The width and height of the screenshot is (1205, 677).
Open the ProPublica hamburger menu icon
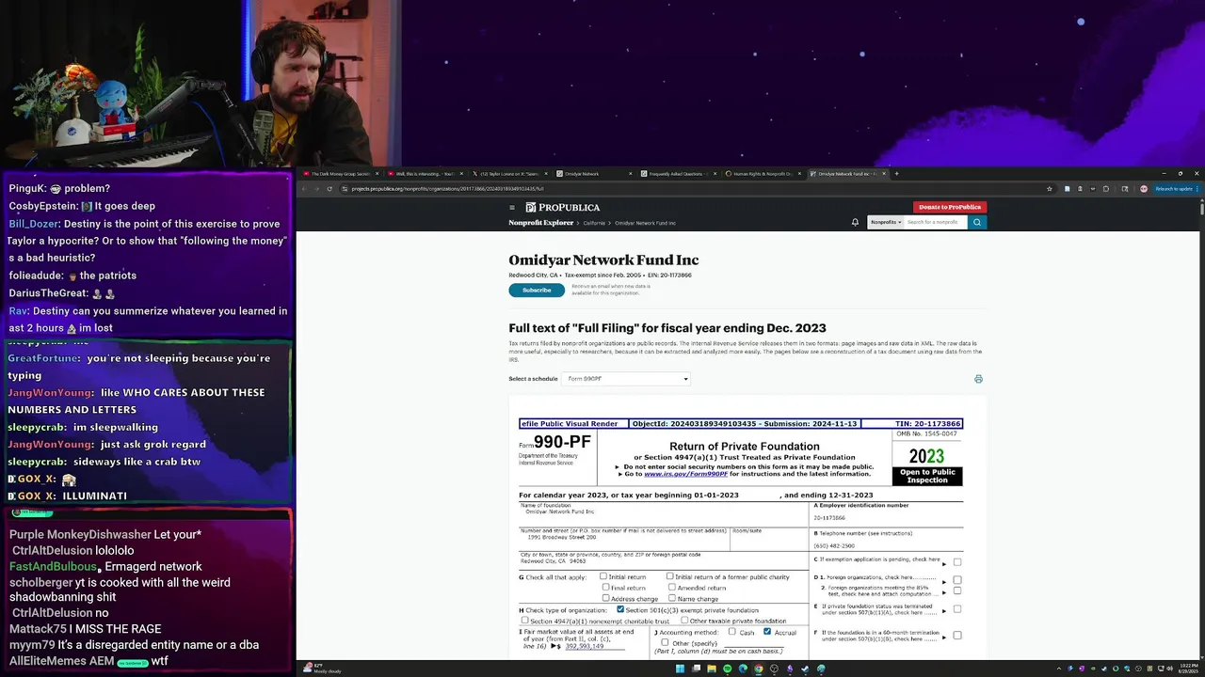tap(512, 207)
